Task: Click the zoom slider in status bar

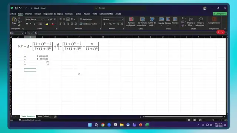Action: tap(213, 120)
